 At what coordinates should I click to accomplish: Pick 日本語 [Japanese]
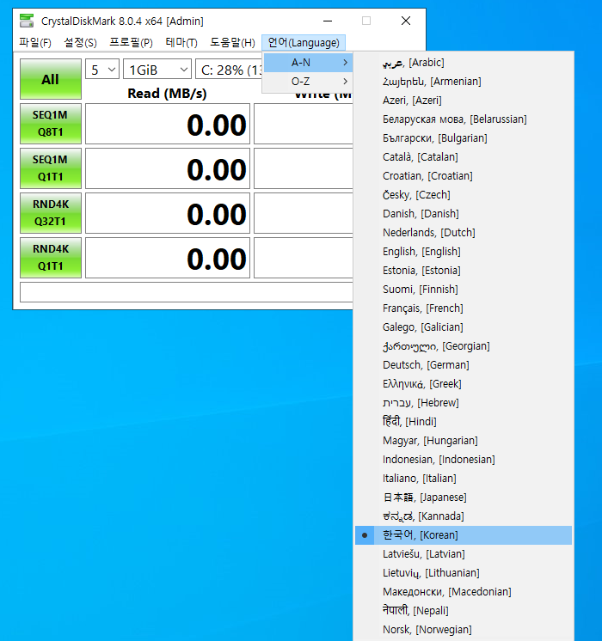[x=464, y=498]
